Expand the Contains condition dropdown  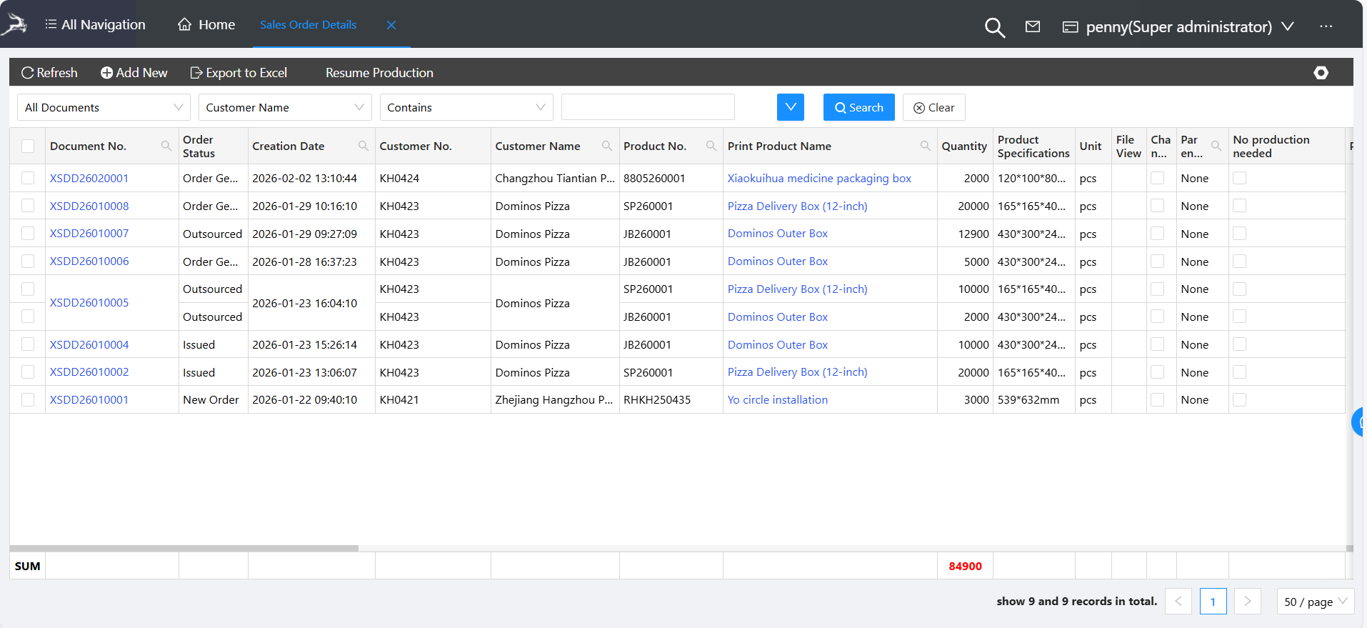466,107
